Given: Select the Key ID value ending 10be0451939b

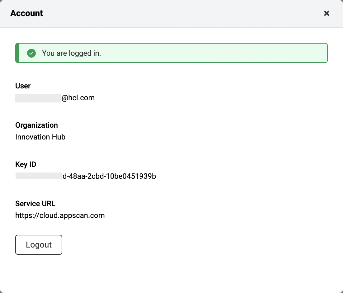Looking at the screenshot, I should tap(109, 176).
